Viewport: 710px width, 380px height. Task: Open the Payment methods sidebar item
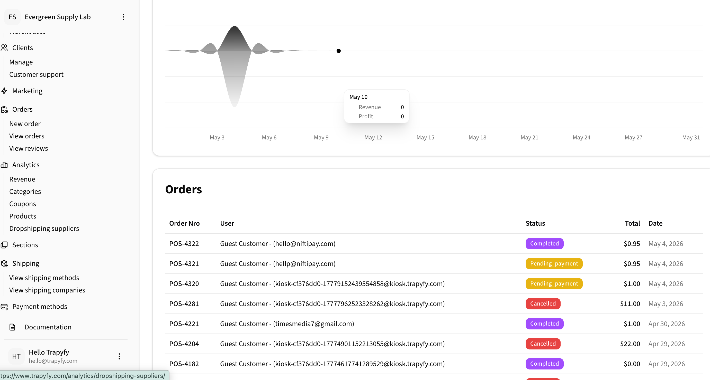coord(40,307)
